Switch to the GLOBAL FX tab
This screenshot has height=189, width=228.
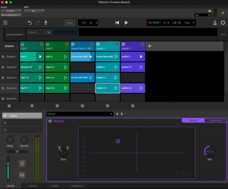coord(77,186)
